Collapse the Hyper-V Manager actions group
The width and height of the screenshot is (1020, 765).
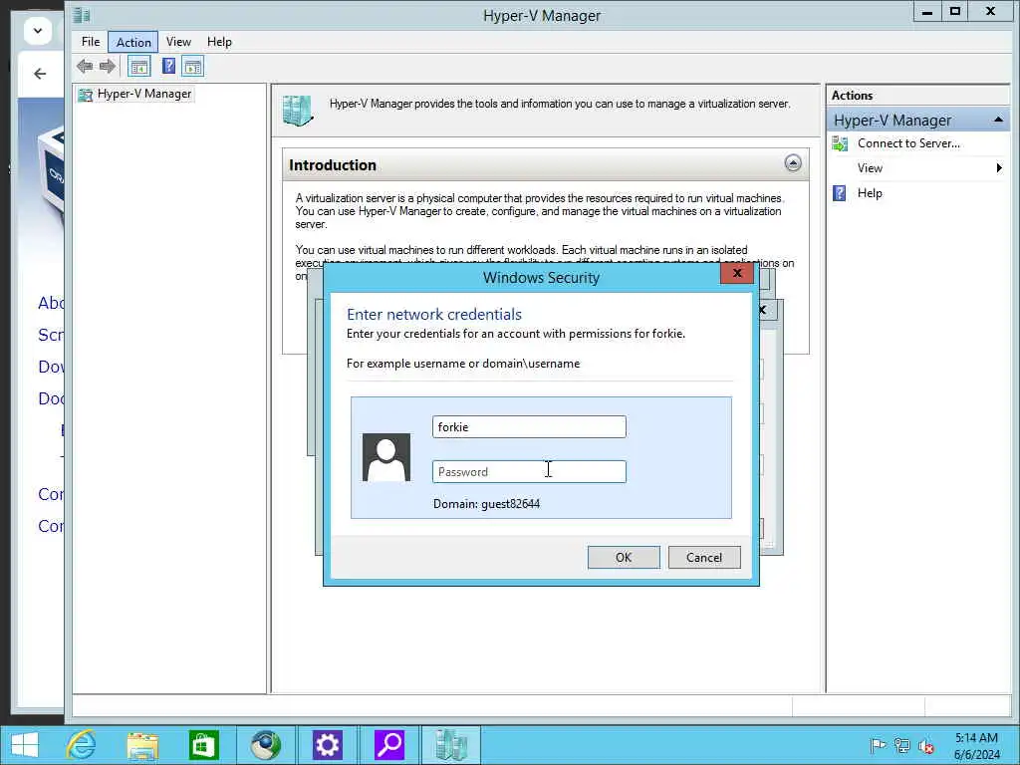tap(998, 120)
